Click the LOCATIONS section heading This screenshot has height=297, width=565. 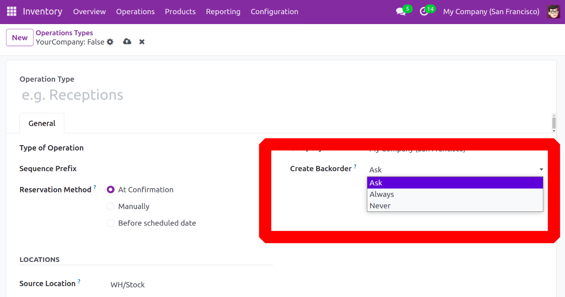(x=39, y=260)
